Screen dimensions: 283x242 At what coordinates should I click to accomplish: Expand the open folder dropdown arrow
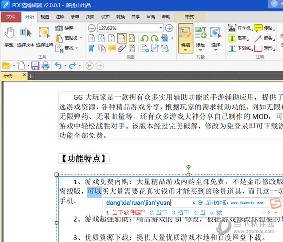14,66
